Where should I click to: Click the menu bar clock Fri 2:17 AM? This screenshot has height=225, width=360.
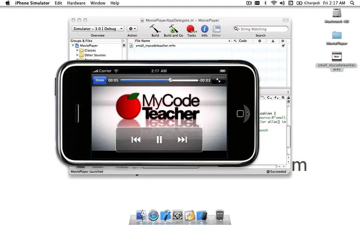[334, 3]
